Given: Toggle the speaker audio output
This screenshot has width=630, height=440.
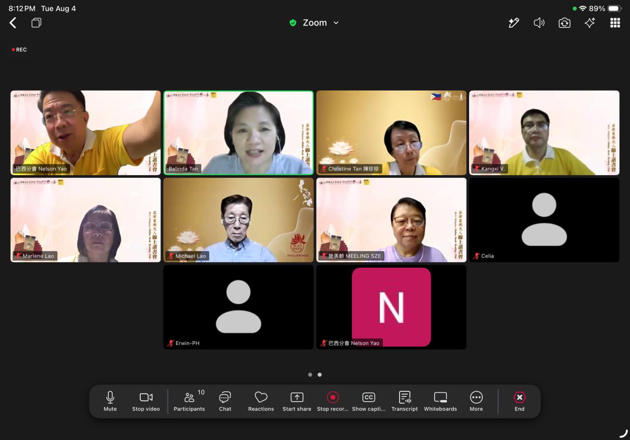Looking at the screenshot, I should click(539, 23).
